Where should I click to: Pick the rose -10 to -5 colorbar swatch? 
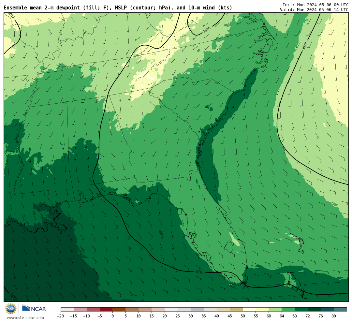point(93,310)
